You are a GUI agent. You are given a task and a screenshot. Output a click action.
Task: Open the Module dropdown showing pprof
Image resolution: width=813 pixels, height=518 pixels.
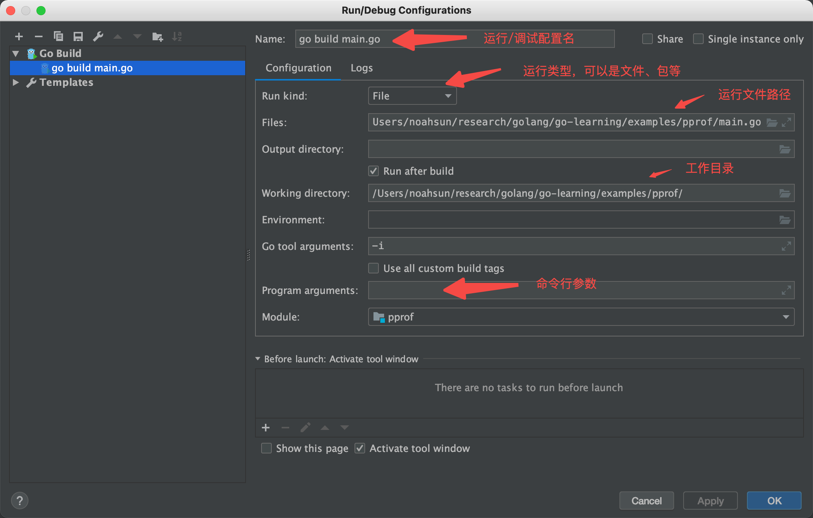(x=786, y=317)
